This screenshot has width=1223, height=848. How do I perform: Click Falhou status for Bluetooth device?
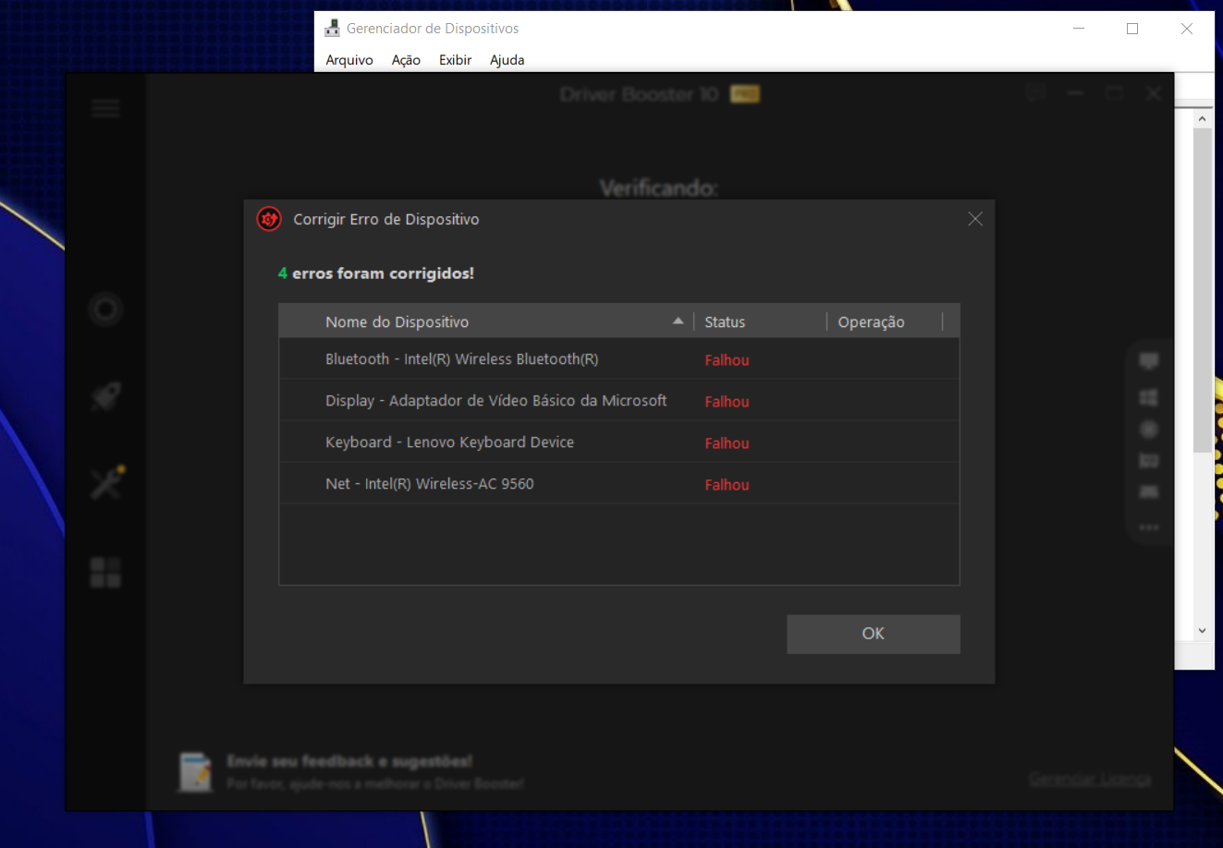[x=727, y=360]
